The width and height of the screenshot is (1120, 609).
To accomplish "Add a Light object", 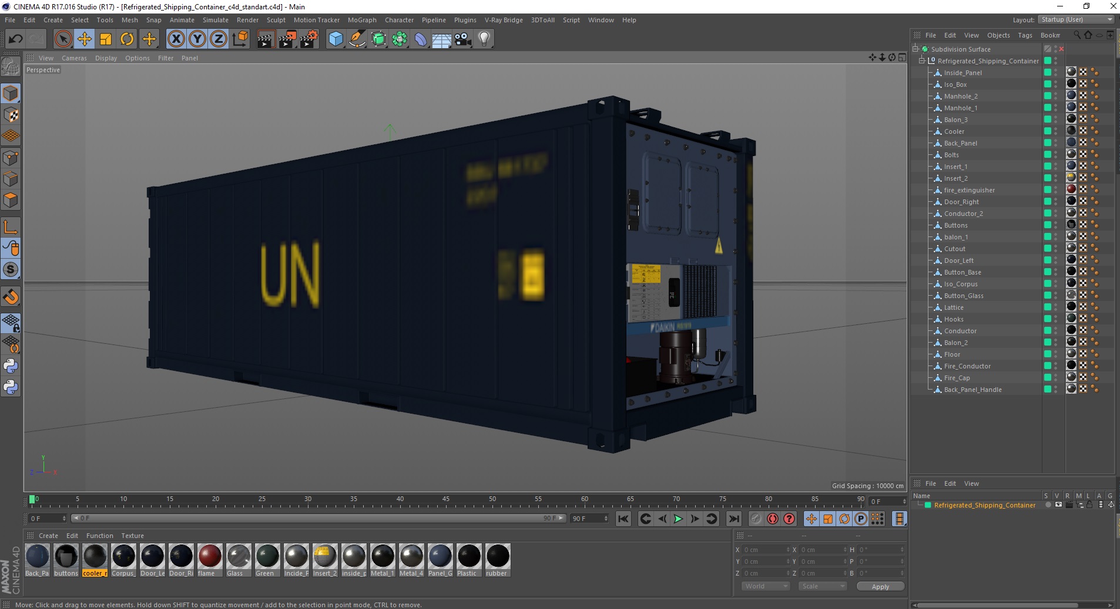I will [484, 39].
